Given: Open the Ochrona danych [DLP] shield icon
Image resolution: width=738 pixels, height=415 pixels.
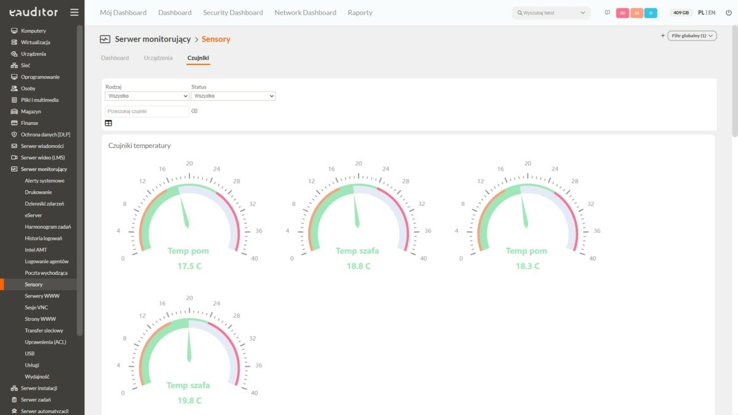Looking at the screenshot, I should tap(14, 134).
